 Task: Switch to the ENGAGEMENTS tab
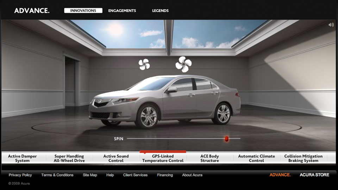[122, 11]
